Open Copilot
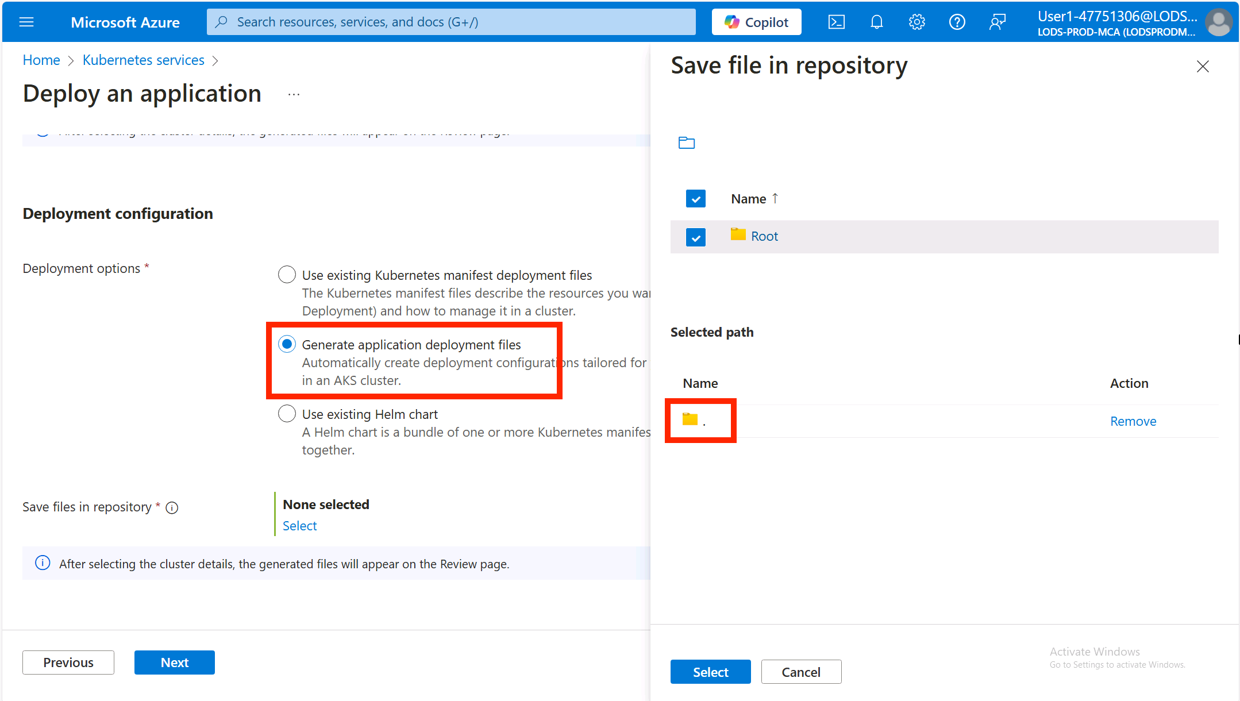This screenshot has height=701, width=1240. pyautogui.click(x=756, y=22)
